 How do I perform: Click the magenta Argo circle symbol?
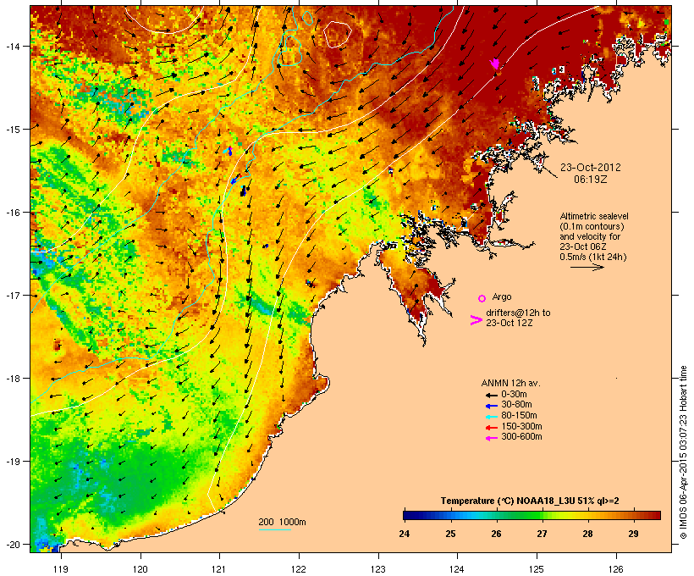point(482,298)
